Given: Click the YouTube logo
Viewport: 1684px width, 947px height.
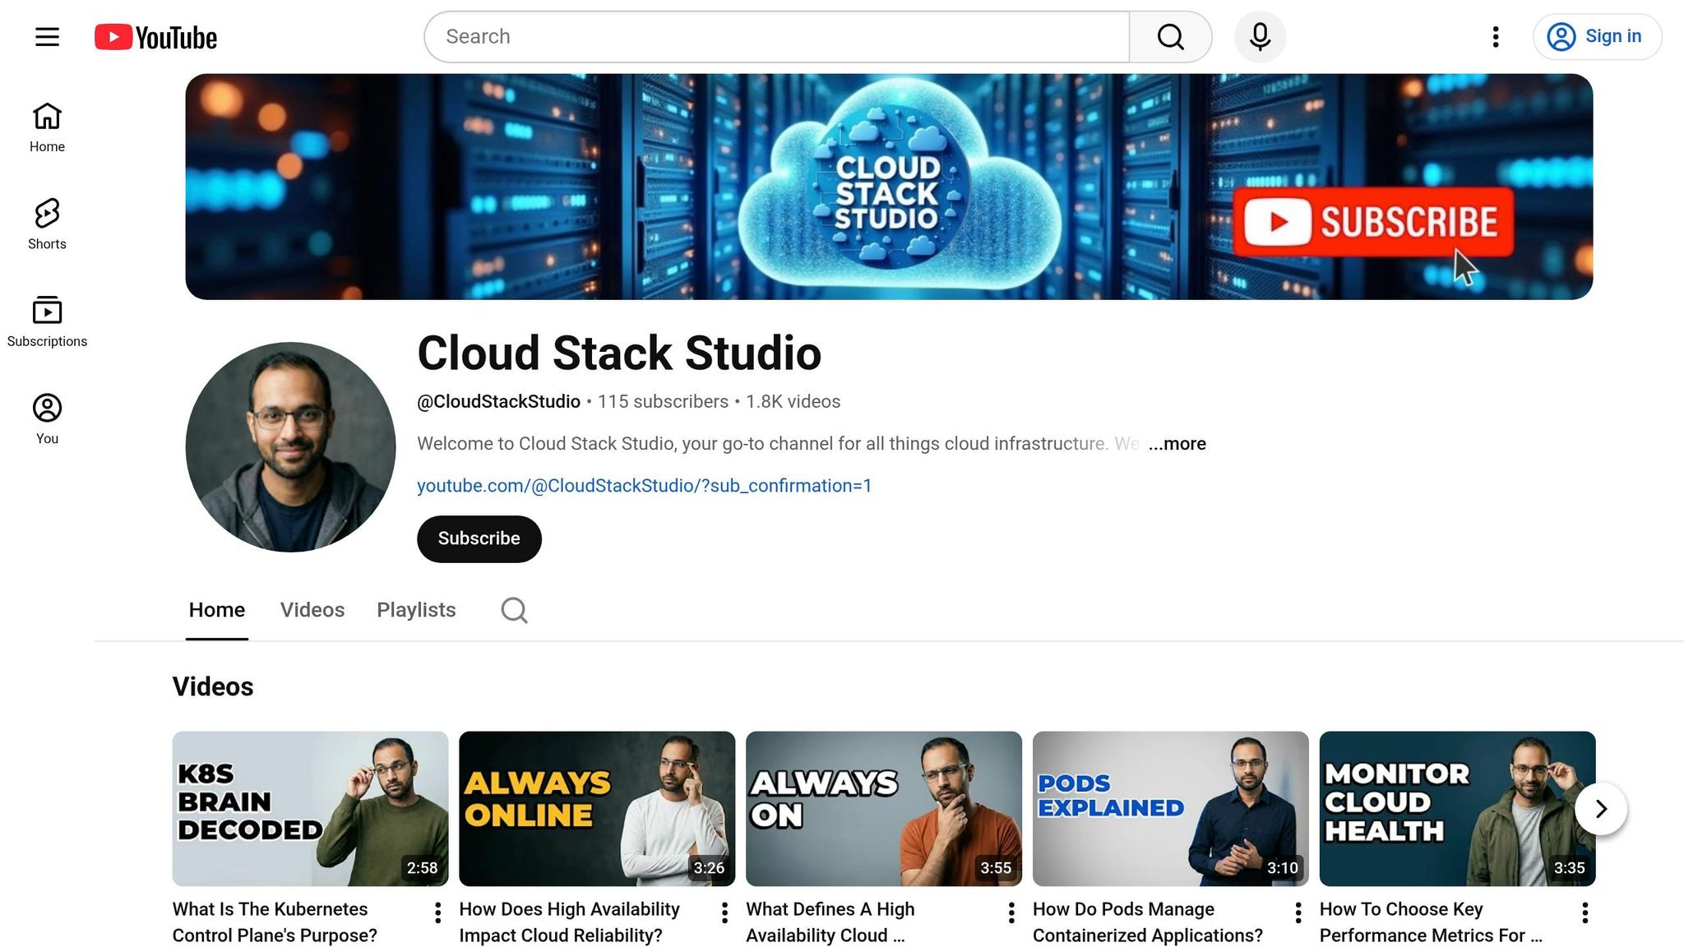Looking at the screenshot, I should 155,37.
